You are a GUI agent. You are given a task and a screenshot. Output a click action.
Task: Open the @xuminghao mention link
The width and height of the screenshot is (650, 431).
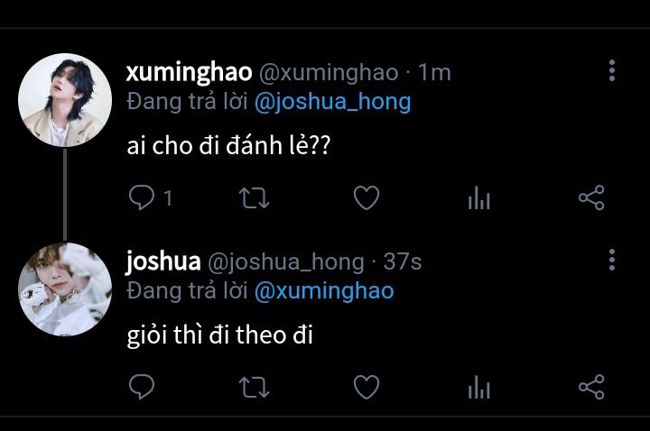pyautogui.click(x=324, y=291)
